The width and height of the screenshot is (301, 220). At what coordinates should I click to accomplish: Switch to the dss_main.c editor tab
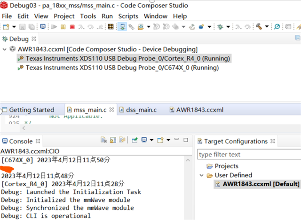pyautogui.click(x=138, y=110)
